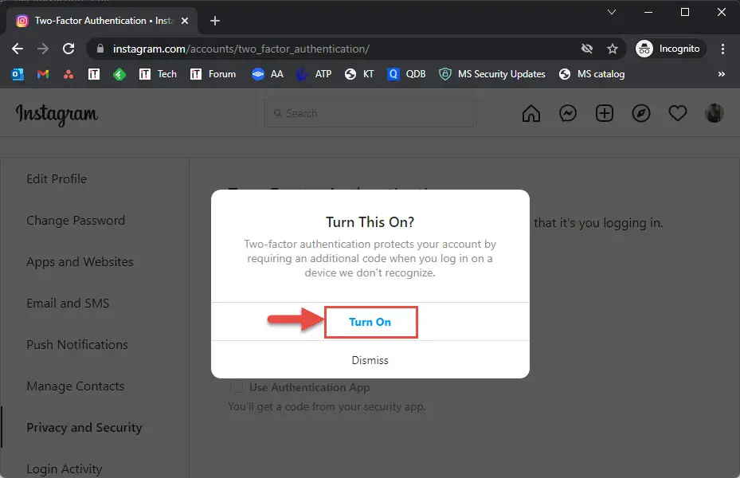
Task: Open Email and SMS settings
Action: pyautogui.click(x=68, y=303)
